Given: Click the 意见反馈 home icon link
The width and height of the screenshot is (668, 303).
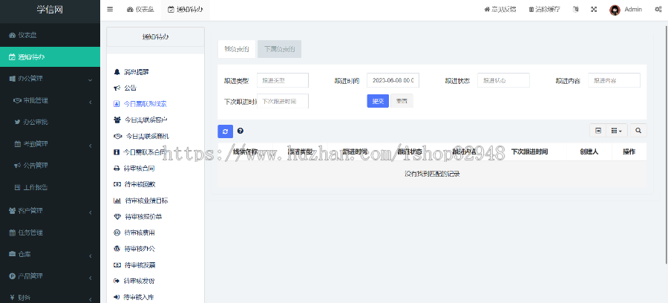Looking at the screenshot, I should click(x=500, y=10).
